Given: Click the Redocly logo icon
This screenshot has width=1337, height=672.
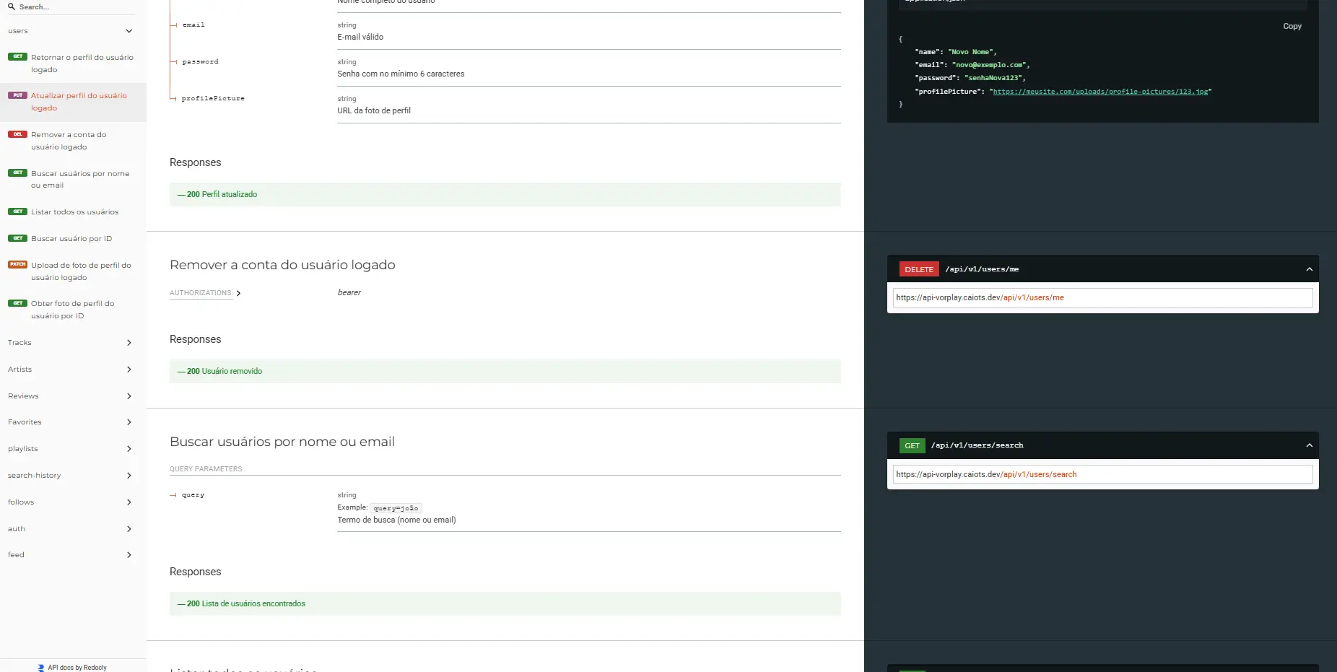Looking at the screenshot, I should (x=41, y=668).
